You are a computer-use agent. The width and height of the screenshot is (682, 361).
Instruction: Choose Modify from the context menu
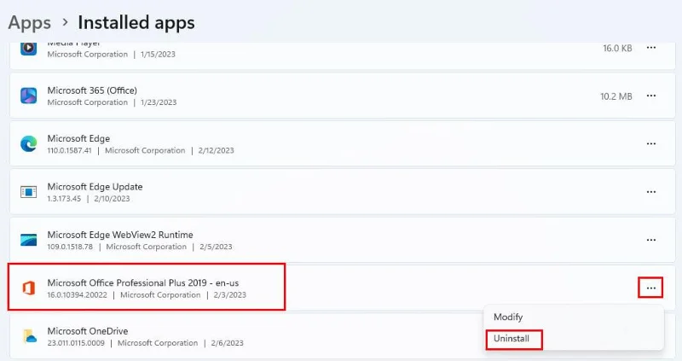pos(509,316)
